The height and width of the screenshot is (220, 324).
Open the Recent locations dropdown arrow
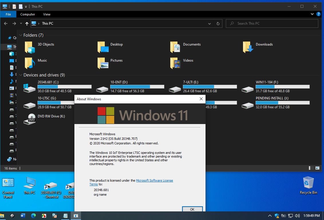(21, 23)
